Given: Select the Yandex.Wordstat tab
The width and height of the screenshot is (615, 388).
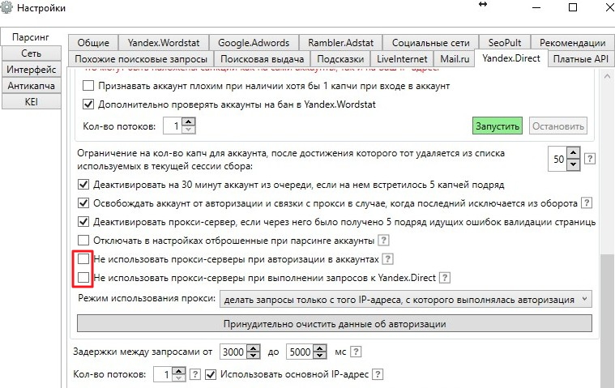Looking at the screenshot, I should point(164,42).
